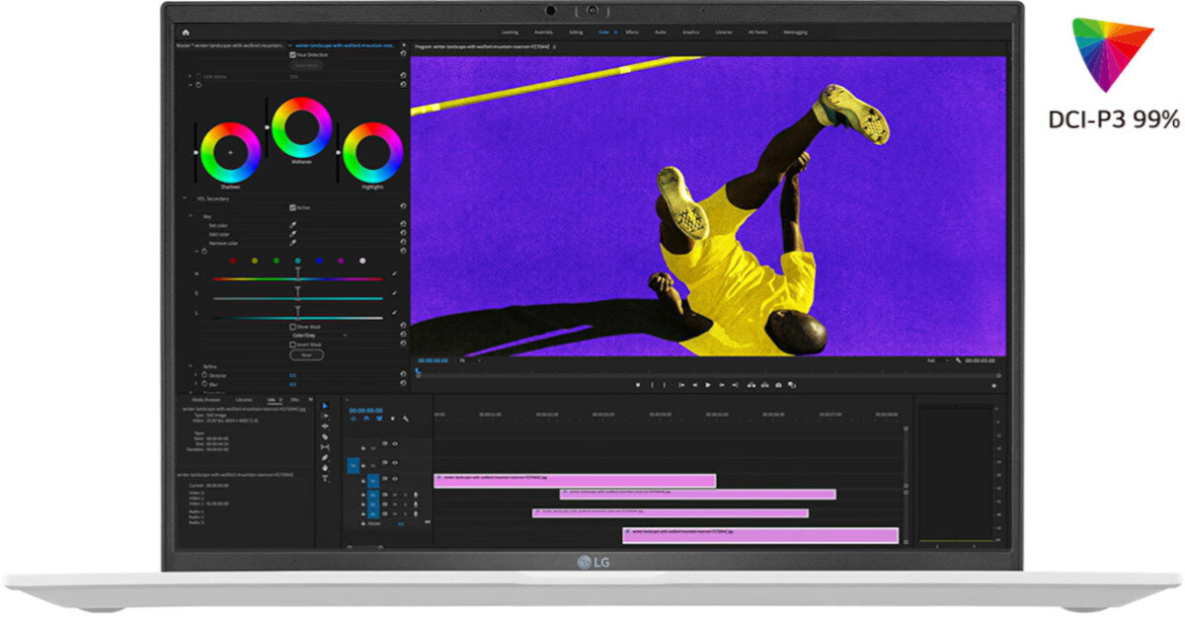Viewport: 1185px width, 617px height.
Task: Click the Add color eyedropper
Action: tap(292, 234)
